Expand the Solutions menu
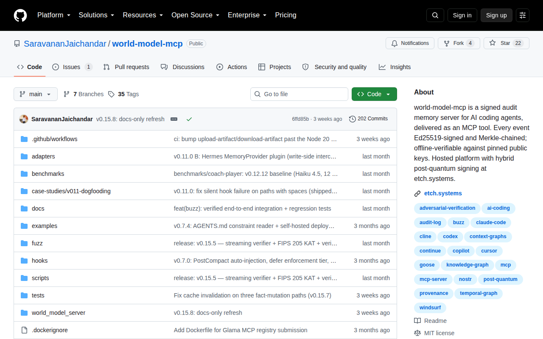 click(x=97, y=15)
